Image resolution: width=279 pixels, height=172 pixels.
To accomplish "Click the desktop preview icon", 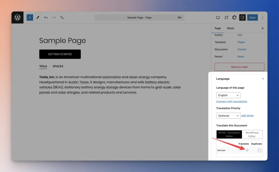I will 218,18.
